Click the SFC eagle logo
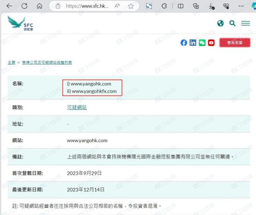The image size is (256, 215). click(x=20, y=23)
